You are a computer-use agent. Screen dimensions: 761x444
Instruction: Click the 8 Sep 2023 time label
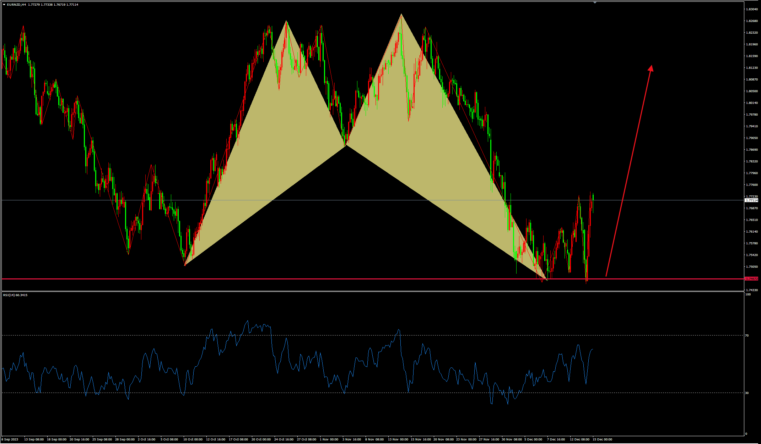click(x=10, y=439)
